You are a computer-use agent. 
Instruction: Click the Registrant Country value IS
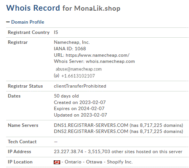(x=56, y=32)
